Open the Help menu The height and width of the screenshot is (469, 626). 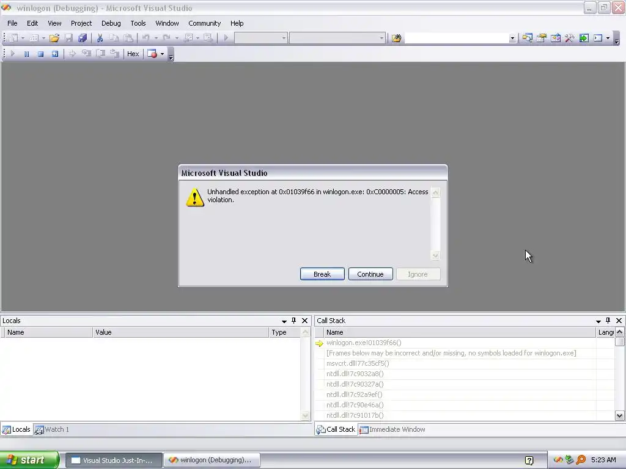(237, 23)
